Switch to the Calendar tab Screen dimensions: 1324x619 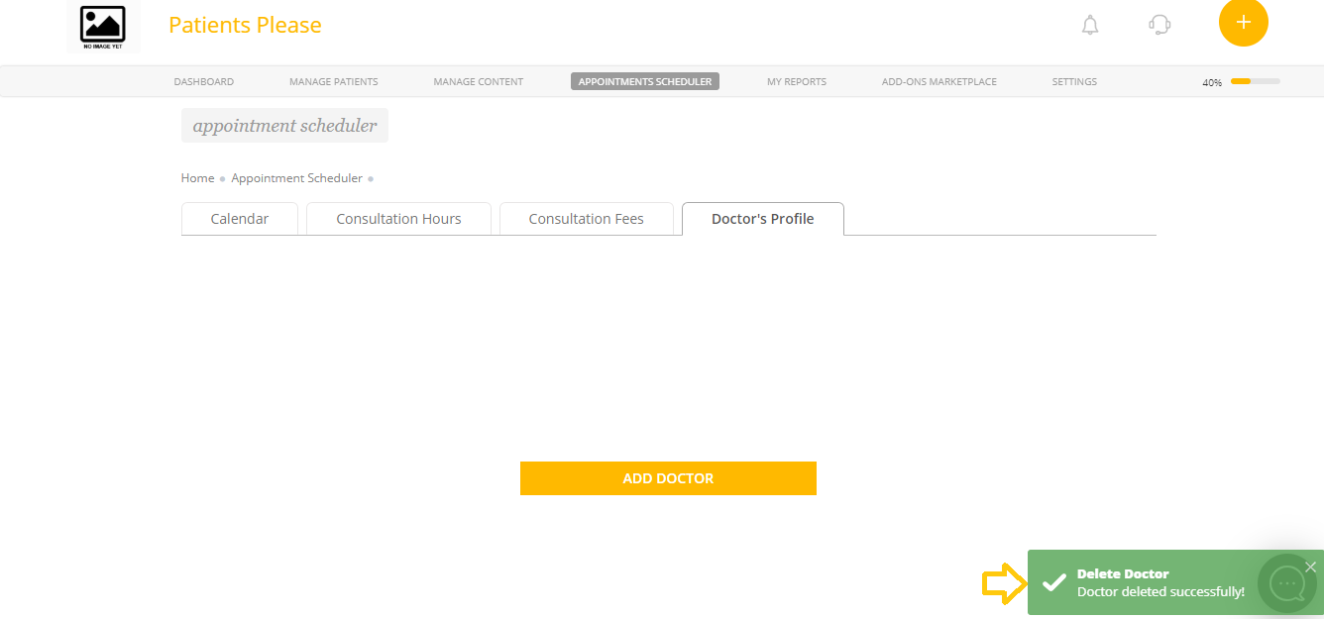click(x=239, y=218)
